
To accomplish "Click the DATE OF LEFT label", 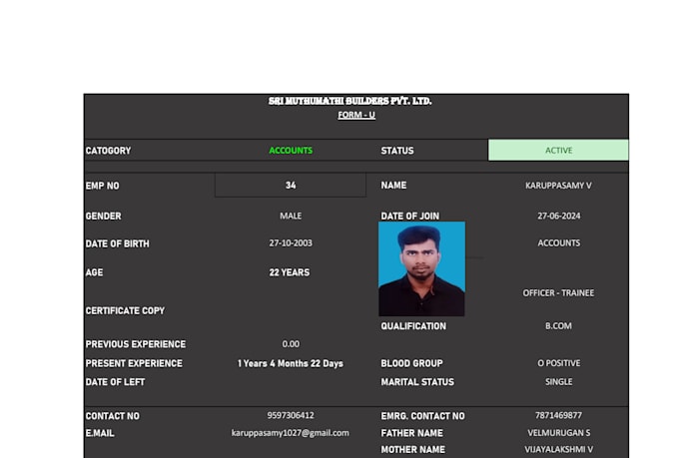I will point(115,382).
